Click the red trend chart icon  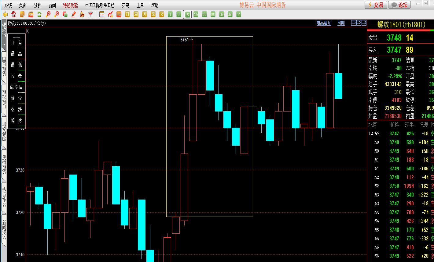pos(110,14)
